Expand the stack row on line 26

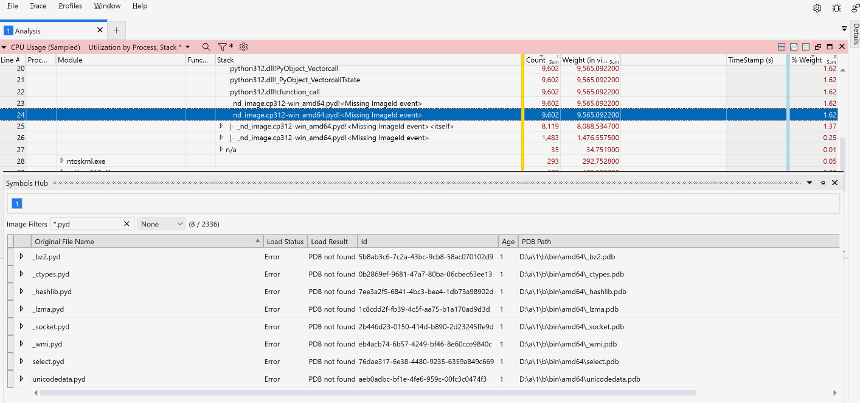[221, 138]
